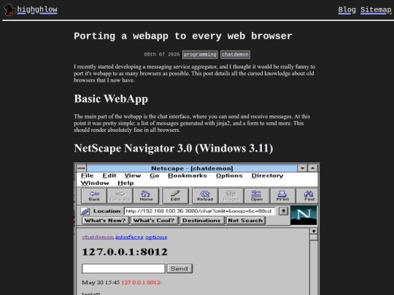Image resolution: width=394 pixels, height=295 pixels.
Task: Open the Sitemap link
Action: click(x=376, y=10)
